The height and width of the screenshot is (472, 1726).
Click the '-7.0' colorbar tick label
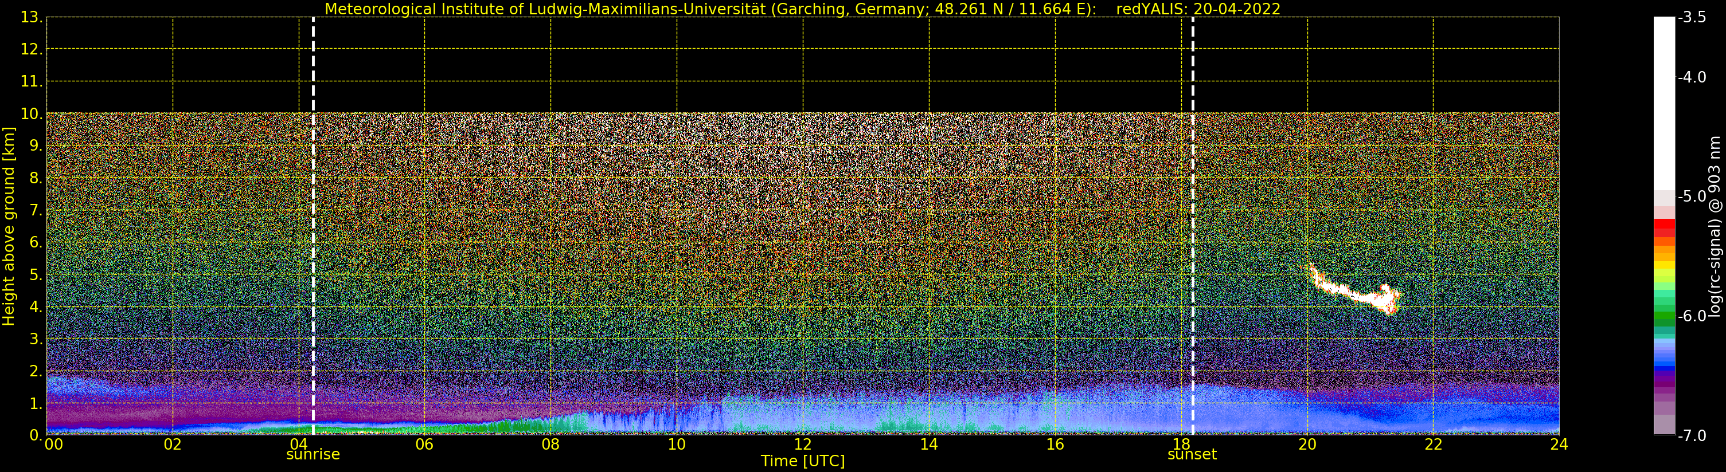(1692, 436)
